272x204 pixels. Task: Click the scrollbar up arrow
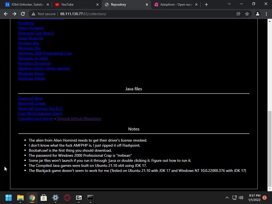270,21
